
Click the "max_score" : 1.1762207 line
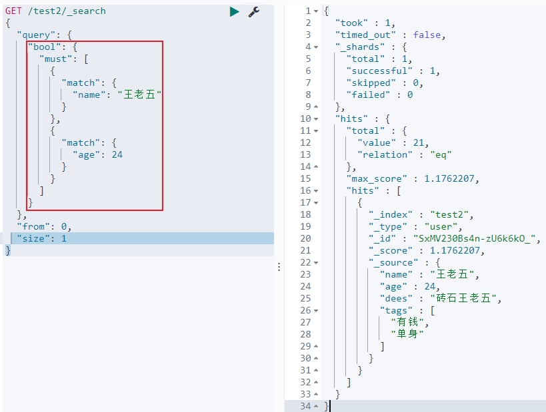(x=413, y=178)
